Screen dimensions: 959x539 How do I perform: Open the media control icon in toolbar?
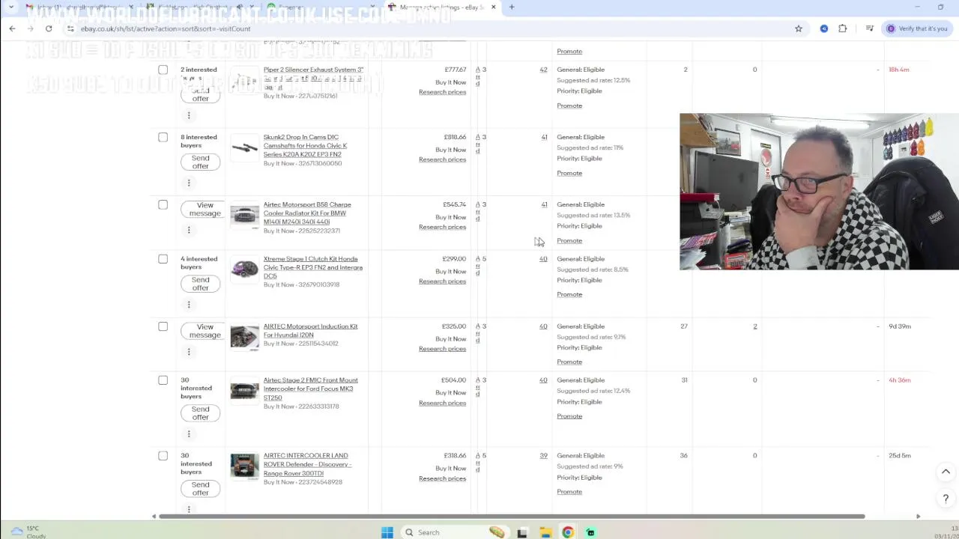(869, 28)
